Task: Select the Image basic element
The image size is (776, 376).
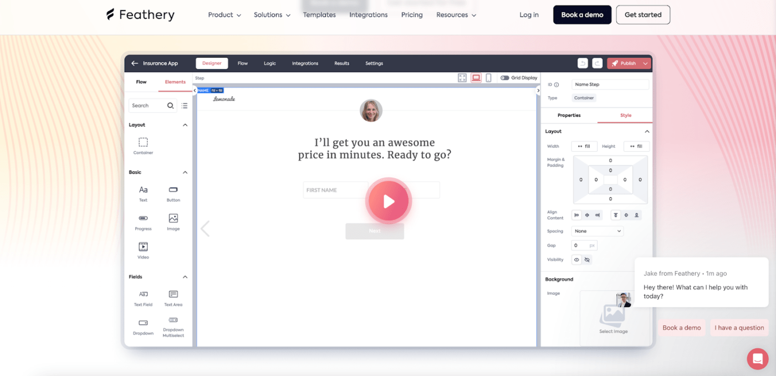Action: (173, 222)
